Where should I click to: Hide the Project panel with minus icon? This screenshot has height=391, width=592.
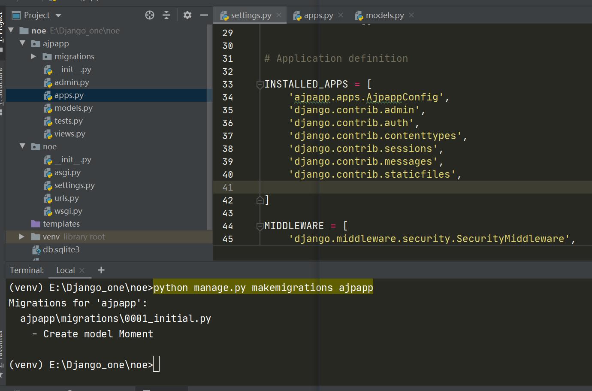[x=204, y=15]
